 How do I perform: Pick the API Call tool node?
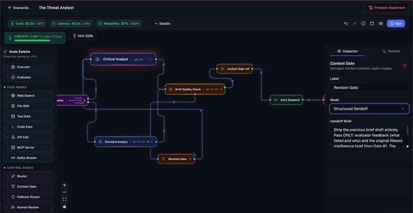pos(28,137)
